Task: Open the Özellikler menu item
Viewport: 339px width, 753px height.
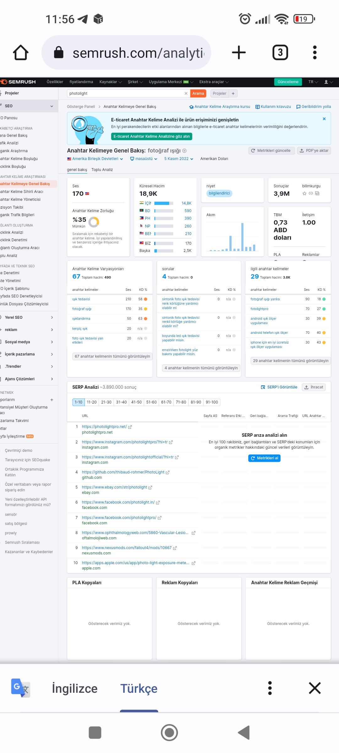Action: click(x=55, y=82)
